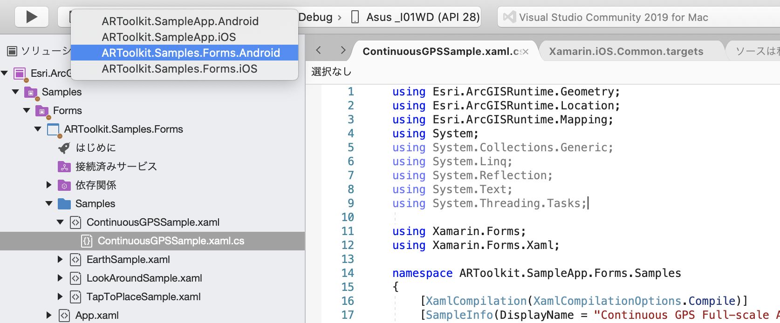The width and height of the screenshot is (780, 323).
Task: Collapse the ARToolkit.Samples.Forms project
Action: pyautogui.click(x=38, y=129)
